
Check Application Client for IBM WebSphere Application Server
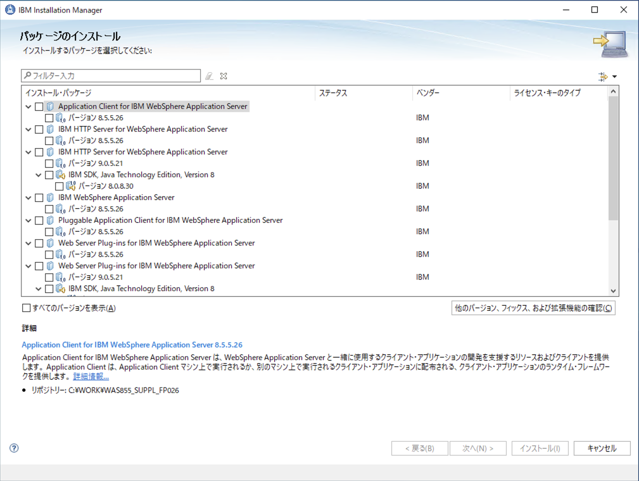(x=39, y=107)
